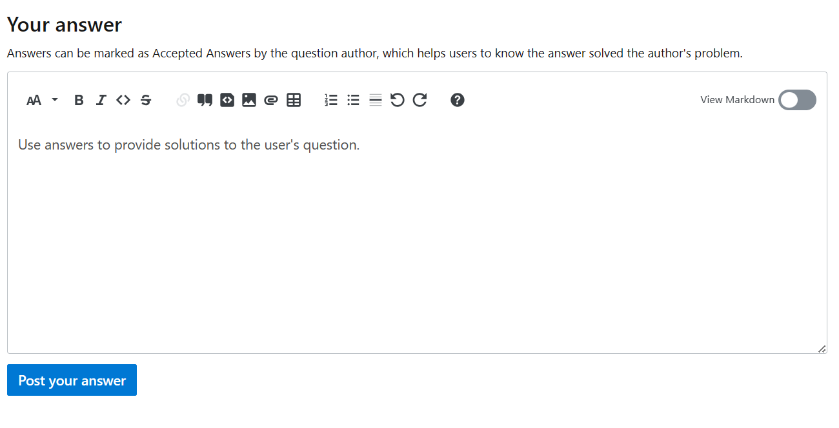This screenshot has height=428, width=839.
Task: Click the Post your answer button
Action: tap(72, 380)
